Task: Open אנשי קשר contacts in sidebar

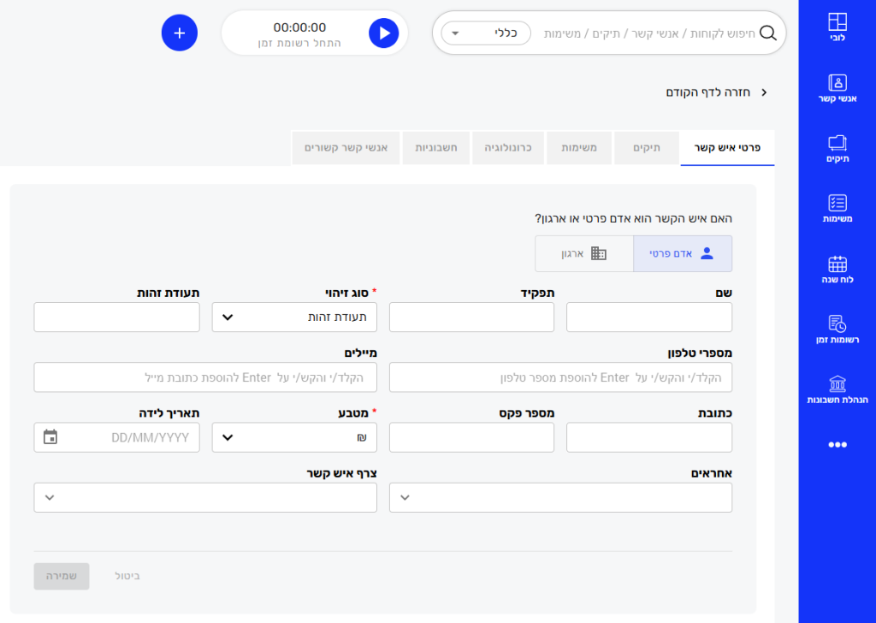Action: (x=838, y=88)
